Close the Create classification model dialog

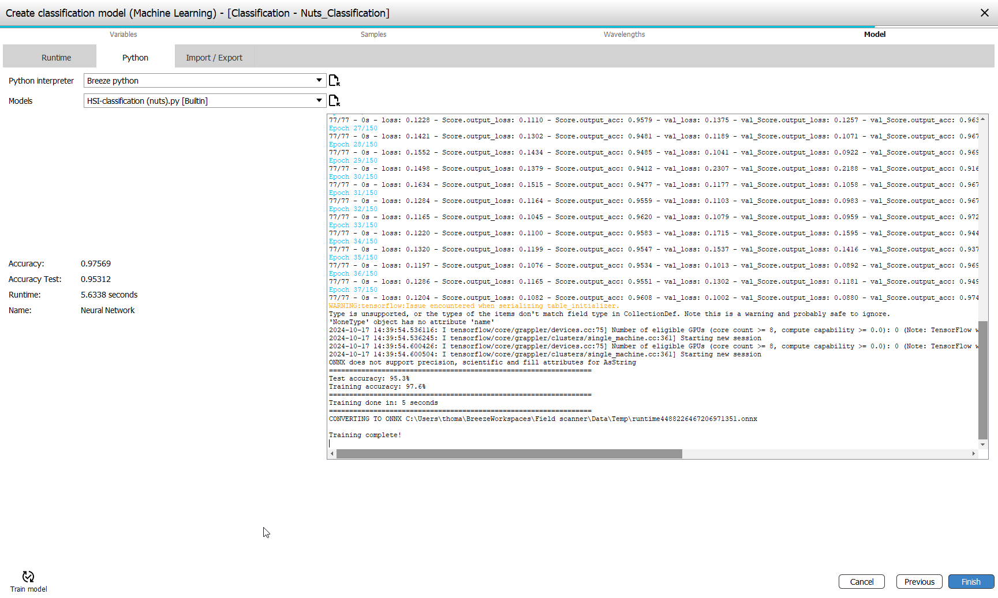[x=985, y=13]
